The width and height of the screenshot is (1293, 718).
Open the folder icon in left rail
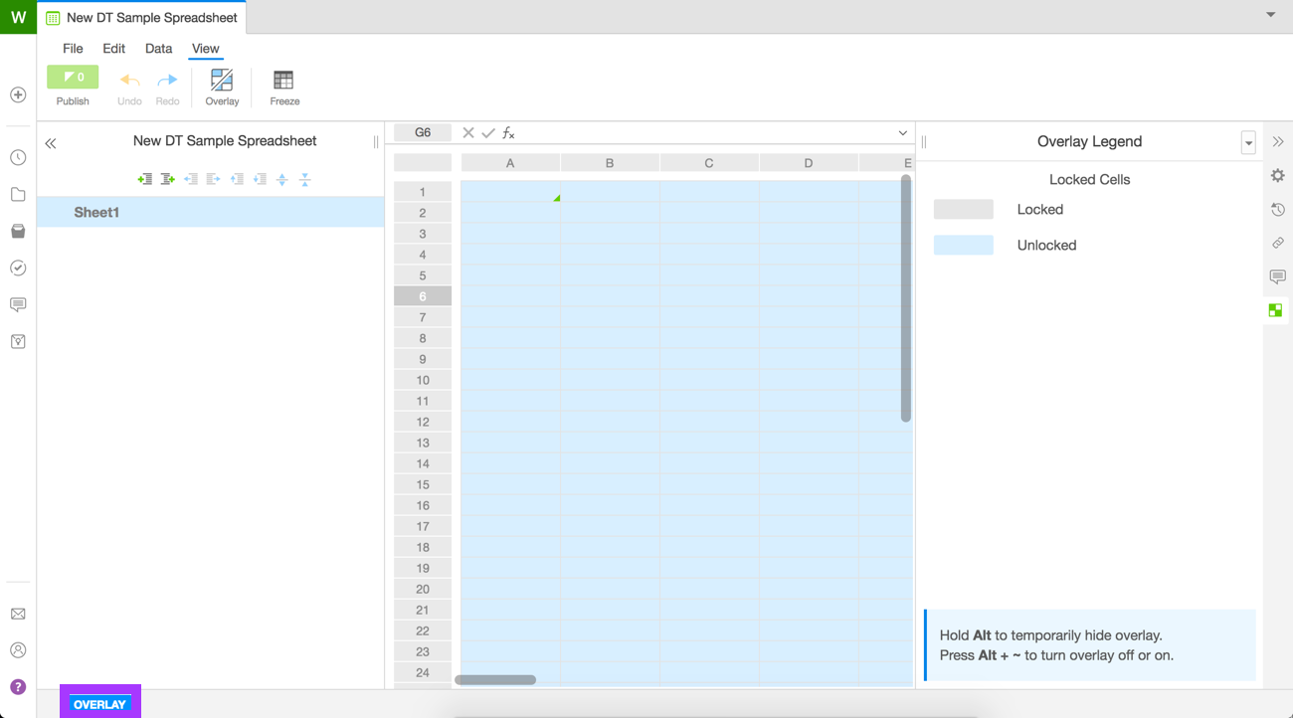click(18, 195)
